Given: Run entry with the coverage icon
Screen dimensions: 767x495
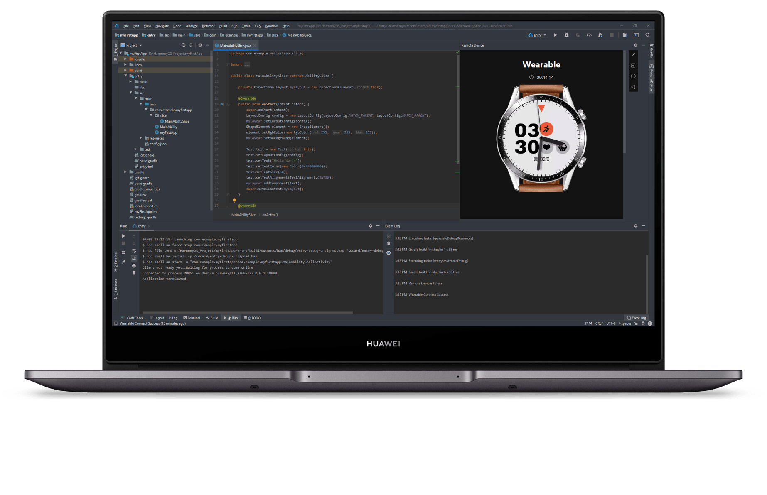Looking at the screenshot, I should tap(578, 35).
